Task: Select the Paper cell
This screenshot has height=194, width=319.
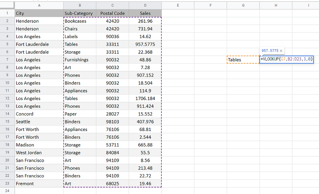Action: click(x=80, y=114)
